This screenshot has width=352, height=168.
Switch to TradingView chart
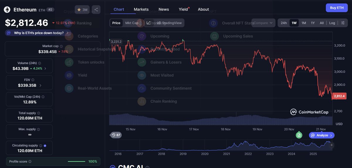point(169,23)
